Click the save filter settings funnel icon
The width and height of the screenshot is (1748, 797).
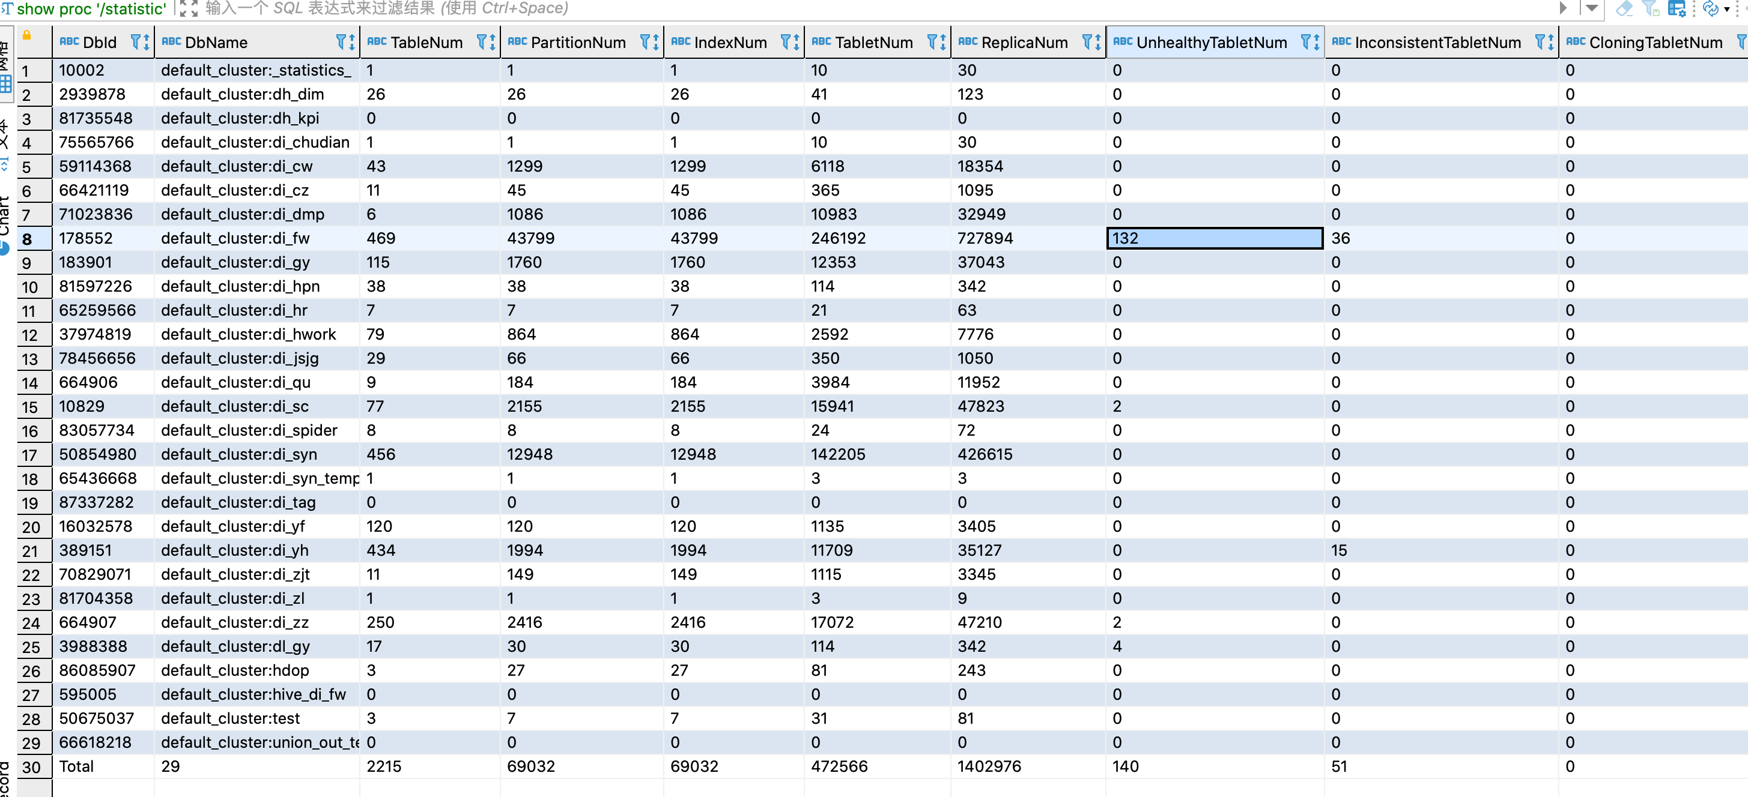pos(1650,8)
